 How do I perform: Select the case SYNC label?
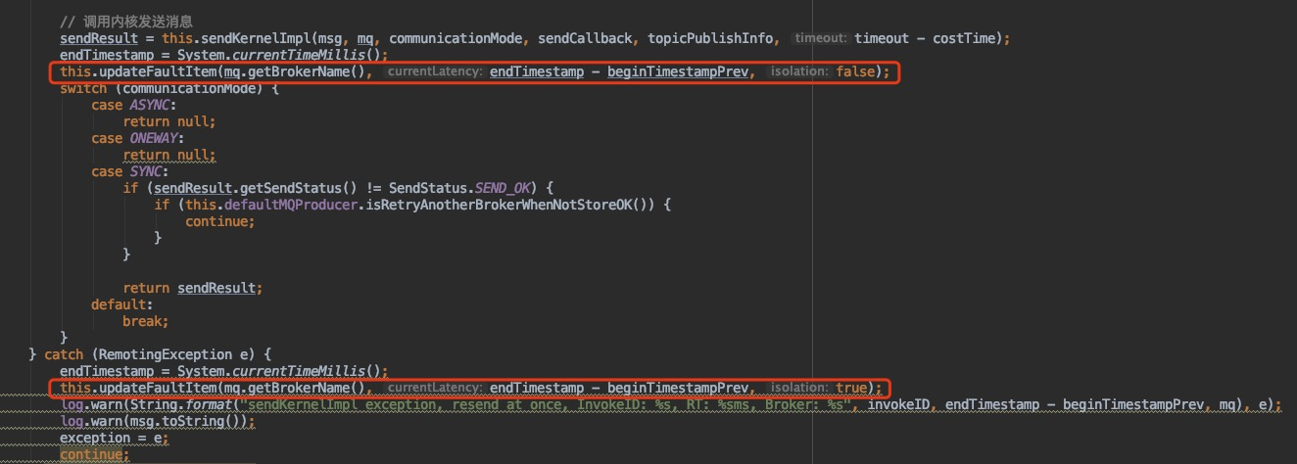130,171
